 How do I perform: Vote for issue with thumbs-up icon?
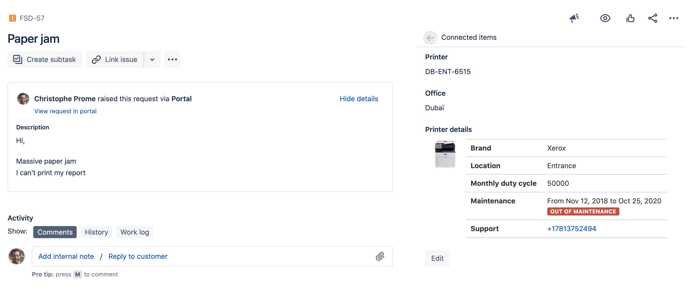pos(630,18)
